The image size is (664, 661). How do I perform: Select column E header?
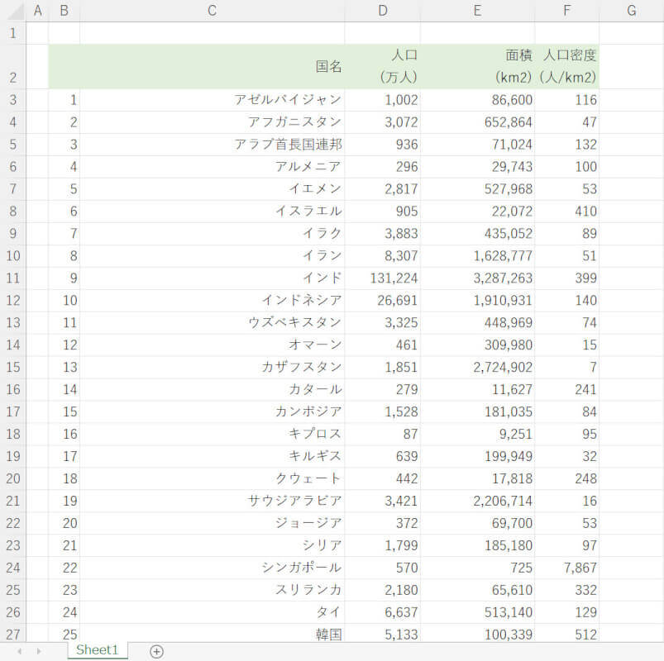point(477,11)
